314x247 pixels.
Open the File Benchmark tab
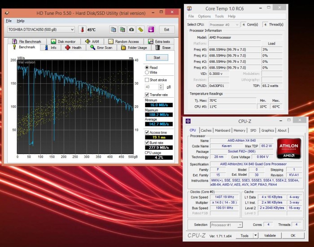27,41
